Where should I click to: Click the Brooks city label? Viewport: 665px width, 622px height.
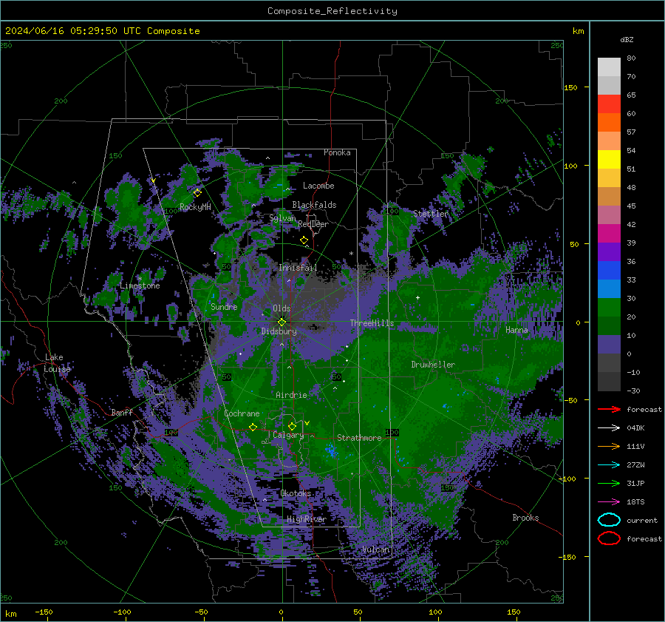pos(525,518)
